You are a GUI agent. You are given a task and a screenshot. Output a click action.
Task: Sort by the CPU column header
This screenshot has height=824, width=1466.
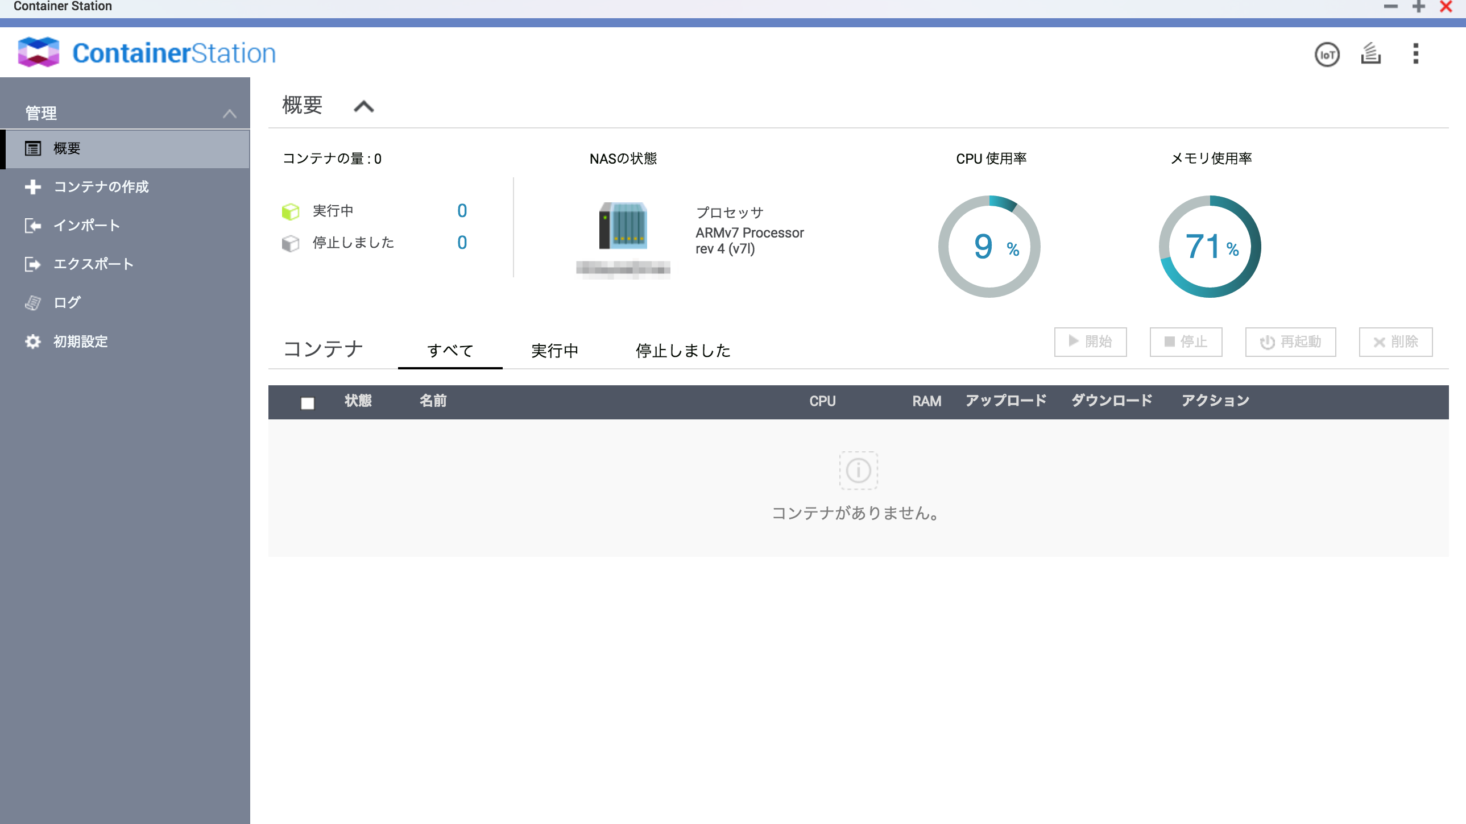point(822,401)
